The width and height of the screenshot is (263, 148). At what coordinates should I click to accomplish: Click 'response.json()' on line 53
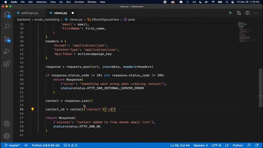(x=78, y=101)
